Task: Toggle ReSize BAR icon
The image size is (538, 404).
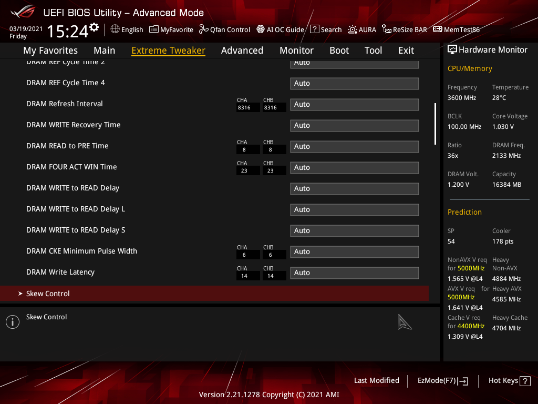Action: point(387,29)
